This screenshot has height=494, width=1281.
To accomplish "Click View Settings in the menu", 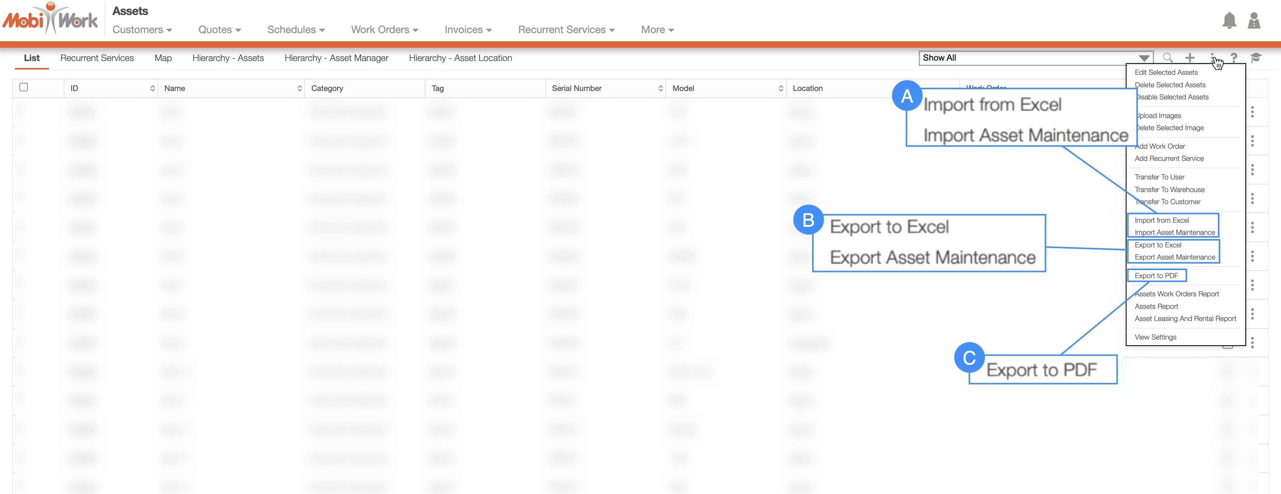I will [1155, 337].
